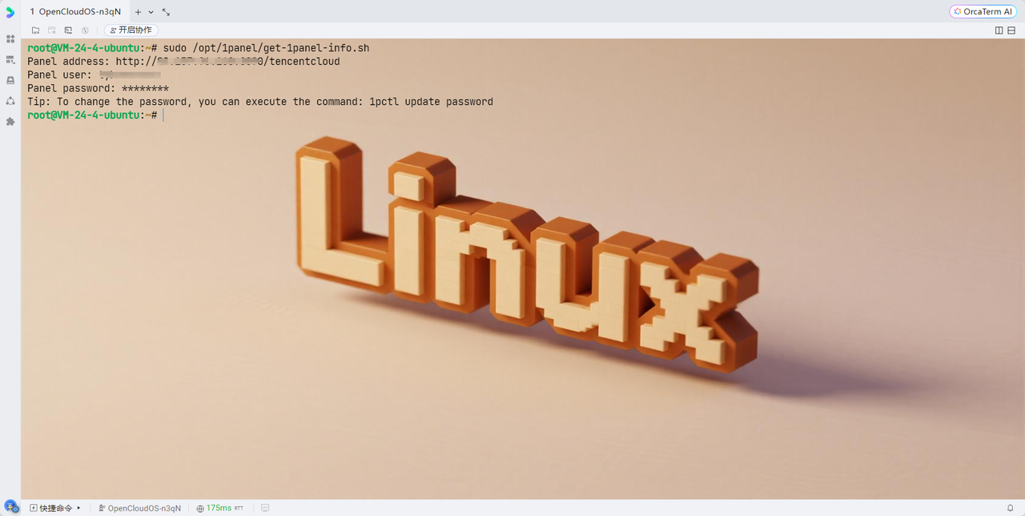1025x516 pixels.
Task: Expand the 快捷命令 quick commands menu
Action: [x=55, y=508]
